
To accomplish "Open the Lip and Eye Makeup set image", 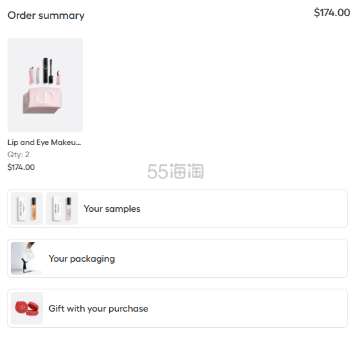I will tap(45, 85).
